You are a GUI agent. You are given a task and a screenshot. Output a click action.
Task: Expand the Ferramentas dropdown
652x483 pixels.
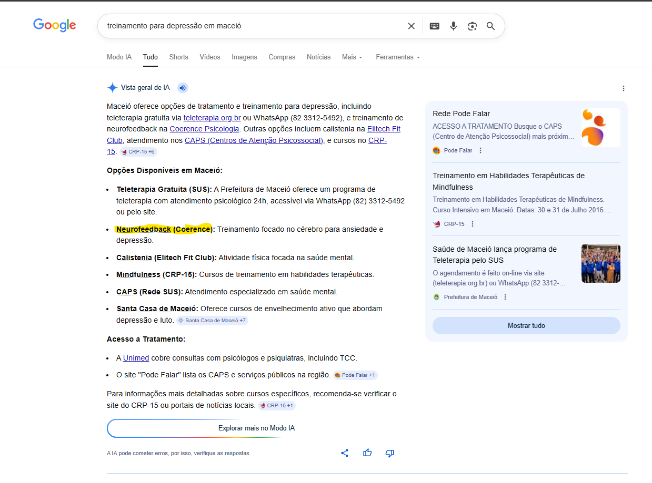click(x=398, y=57)
